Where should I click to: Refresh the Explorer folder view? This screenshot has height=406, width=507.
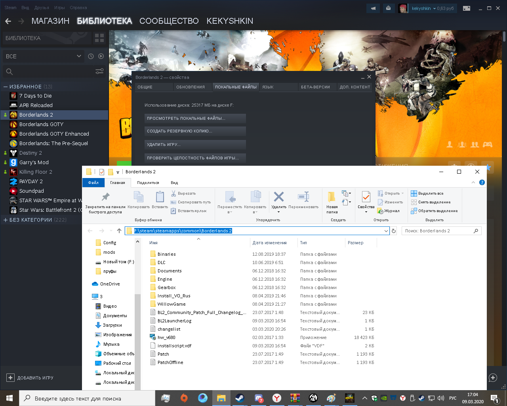394,231
